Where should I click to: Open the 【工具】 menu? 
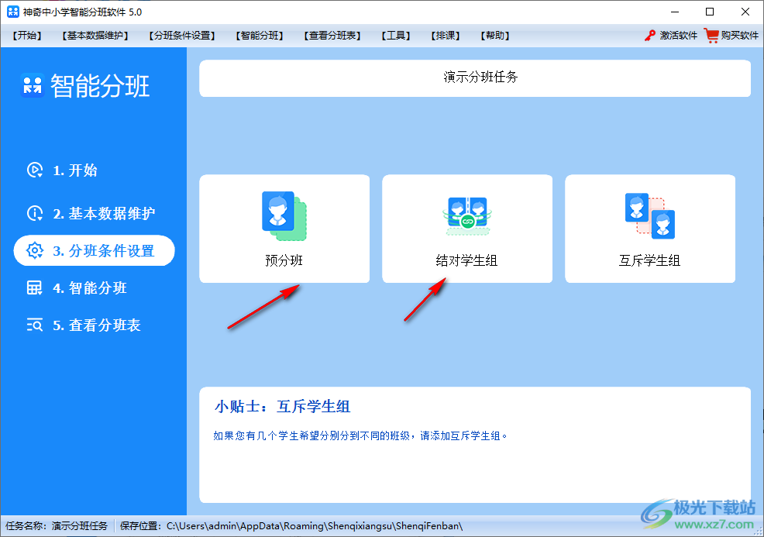[396, 36]
